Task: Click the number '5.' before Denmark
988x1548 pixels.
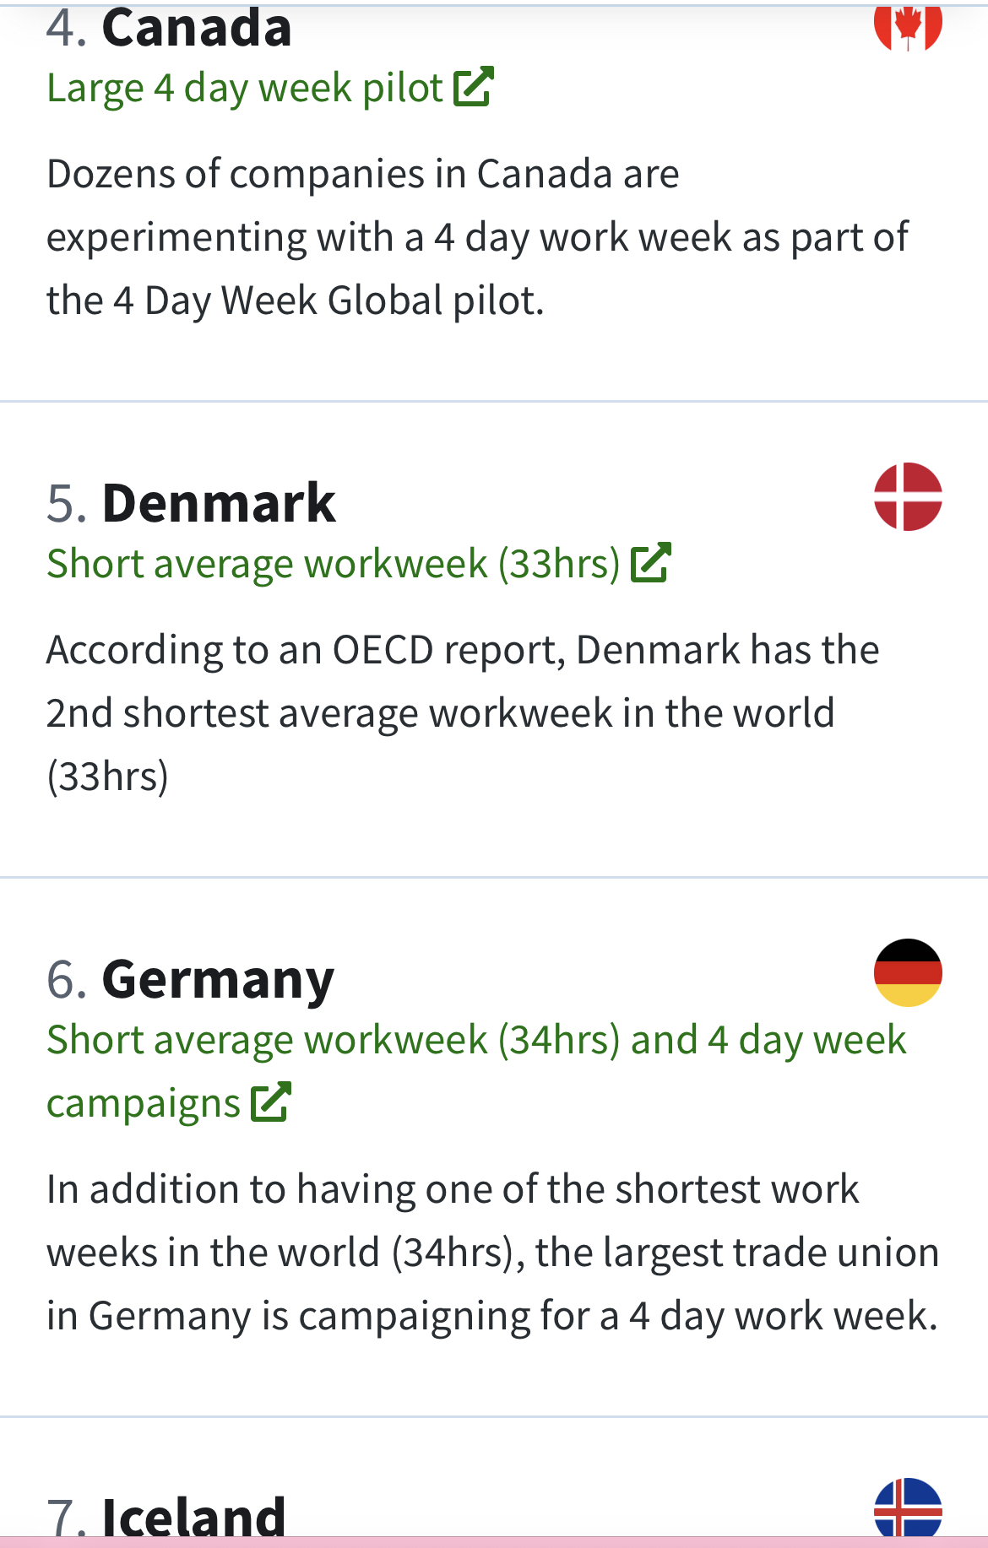Action: tap(68, 504)
